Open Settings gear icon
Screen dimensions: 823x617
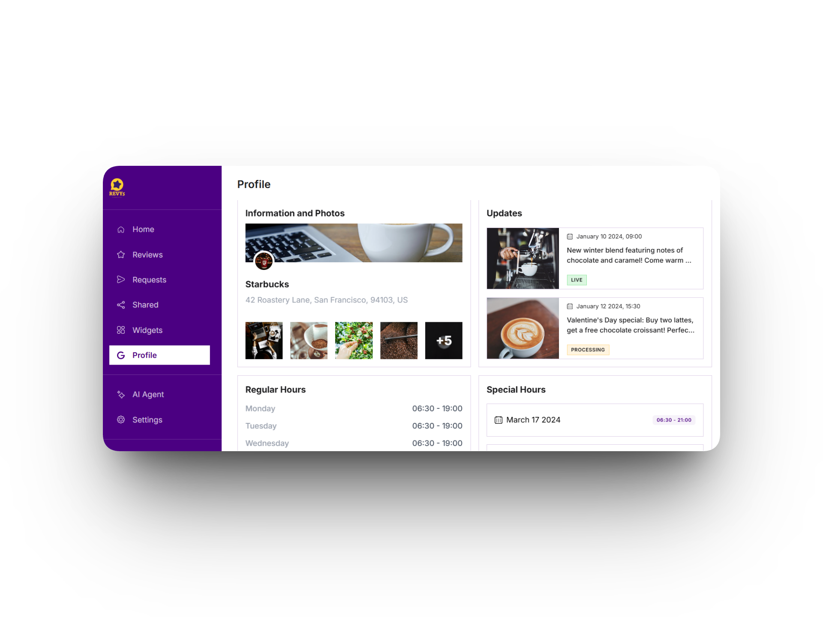click(x=121, y=420)
